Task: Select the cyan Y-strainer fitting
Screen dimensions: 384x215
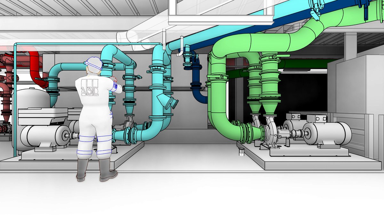Action: click(167, 101)
